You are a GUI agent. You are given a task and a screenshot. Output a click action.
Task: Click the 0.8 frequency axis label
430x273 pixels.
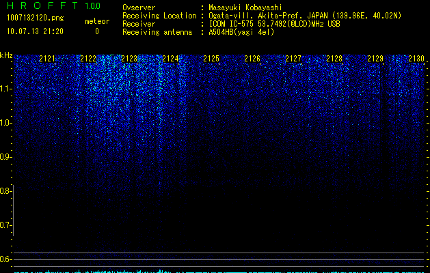5,191
